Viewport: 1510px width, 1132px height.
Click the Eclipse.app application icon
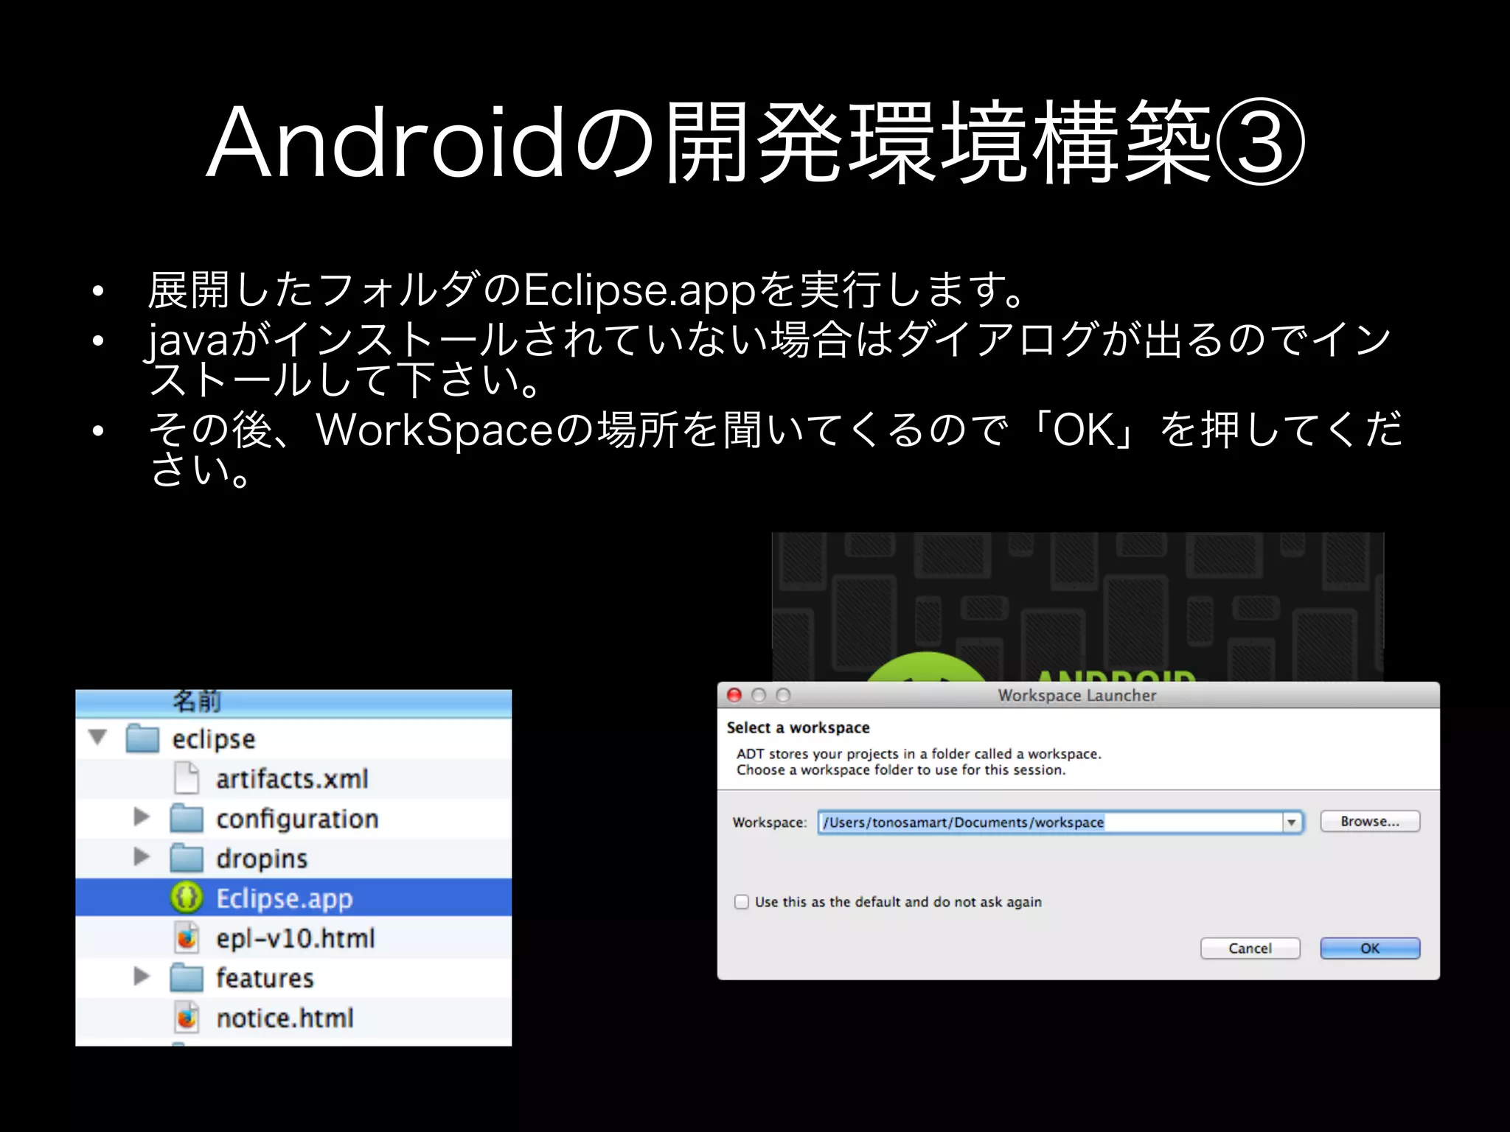pyautogui.click(x=187, y=898)
